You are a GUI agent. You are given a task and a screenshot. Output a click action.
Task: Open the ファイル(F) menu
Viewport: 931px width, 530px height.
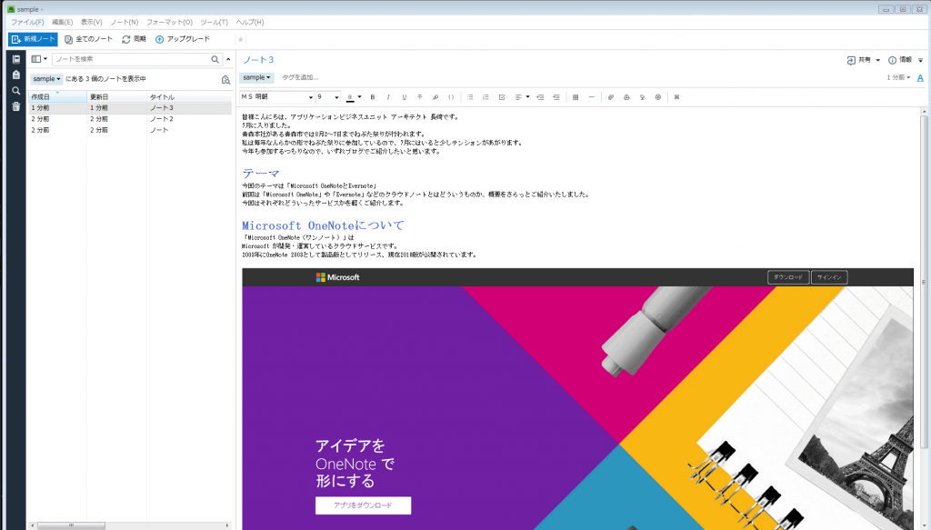[x=27, y=22]
